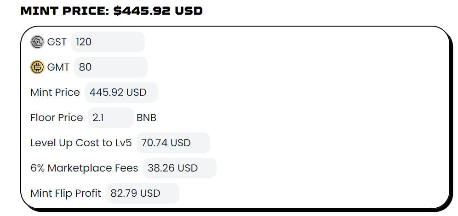Click the Mint Flip Profit label

(66, 193)
